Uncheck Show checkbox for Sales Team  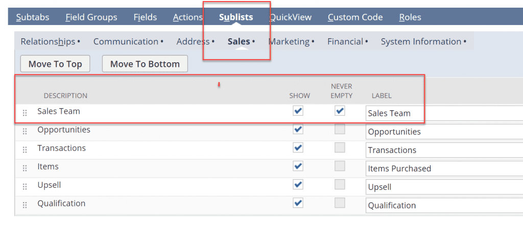(298, 111)
